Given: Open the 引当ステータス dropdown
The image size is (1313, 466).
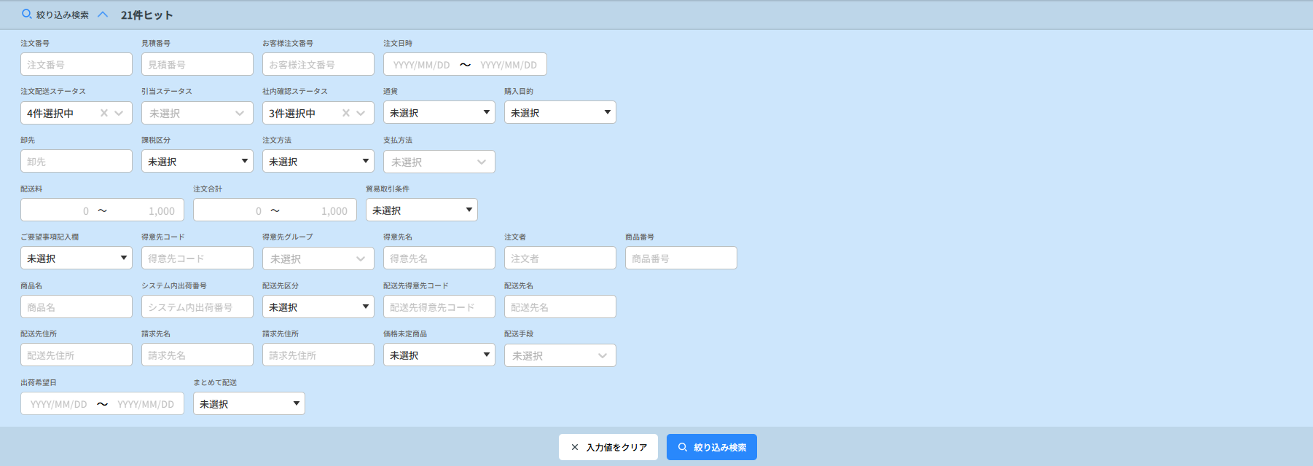Looking at the screenshot, I should (197, 113).
